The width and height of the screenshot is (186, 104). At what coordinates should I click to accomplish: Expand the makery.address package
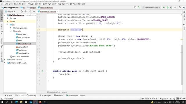(10, 28)
